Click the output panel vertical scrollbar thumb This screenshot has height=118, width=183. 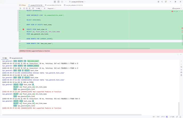179,108
